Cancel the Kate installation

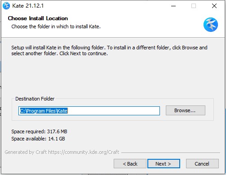pyautogui.click(x=202, y=164)
